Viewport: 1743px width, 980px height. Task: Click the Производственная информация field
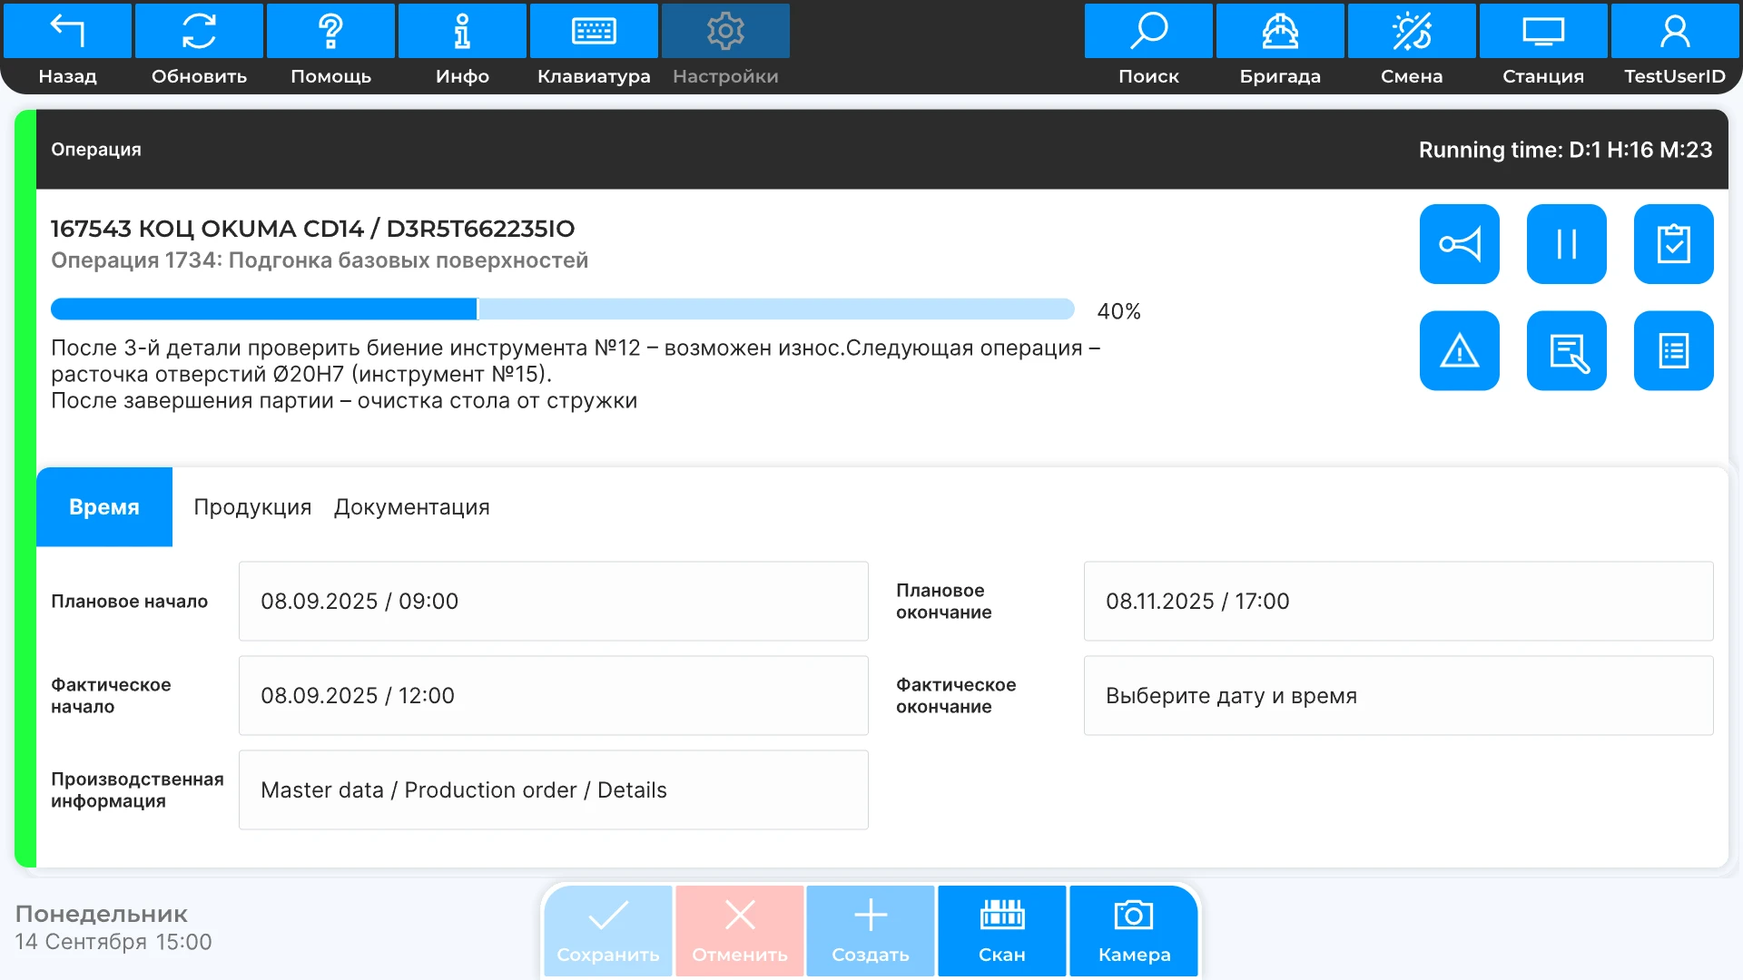pyautogui.click(x=554, y=790)
